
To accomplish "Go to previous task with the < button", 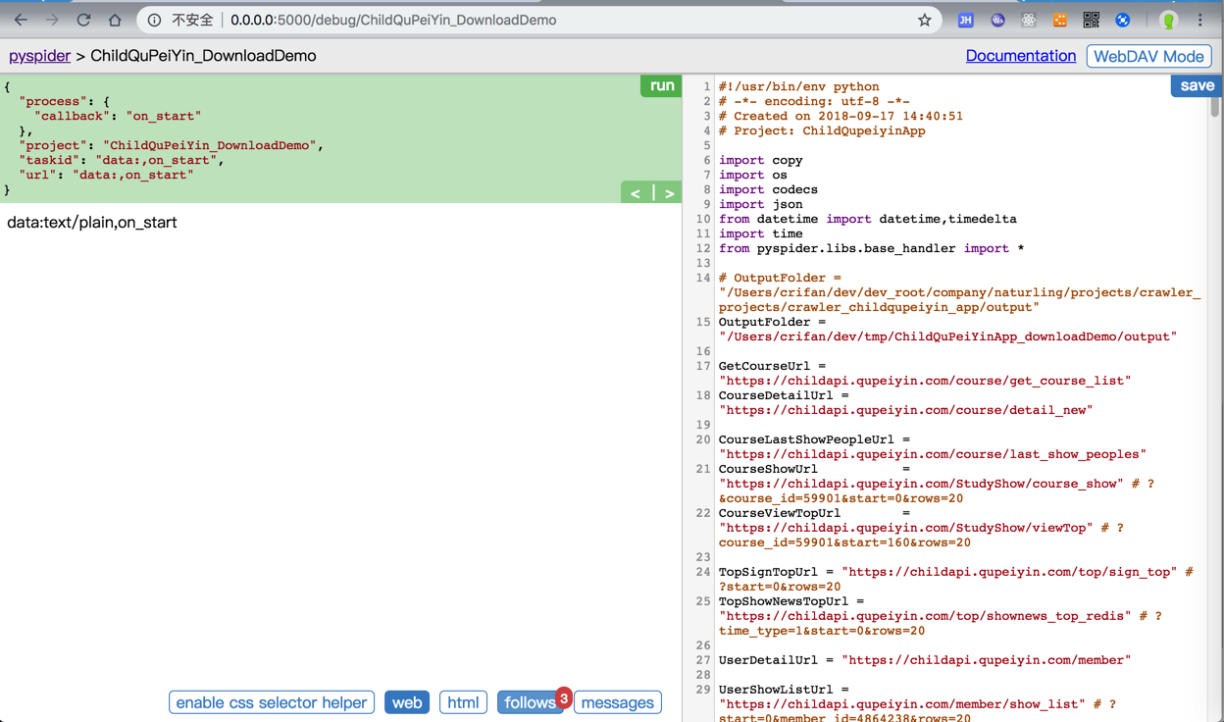I will (x=636, y=193).
